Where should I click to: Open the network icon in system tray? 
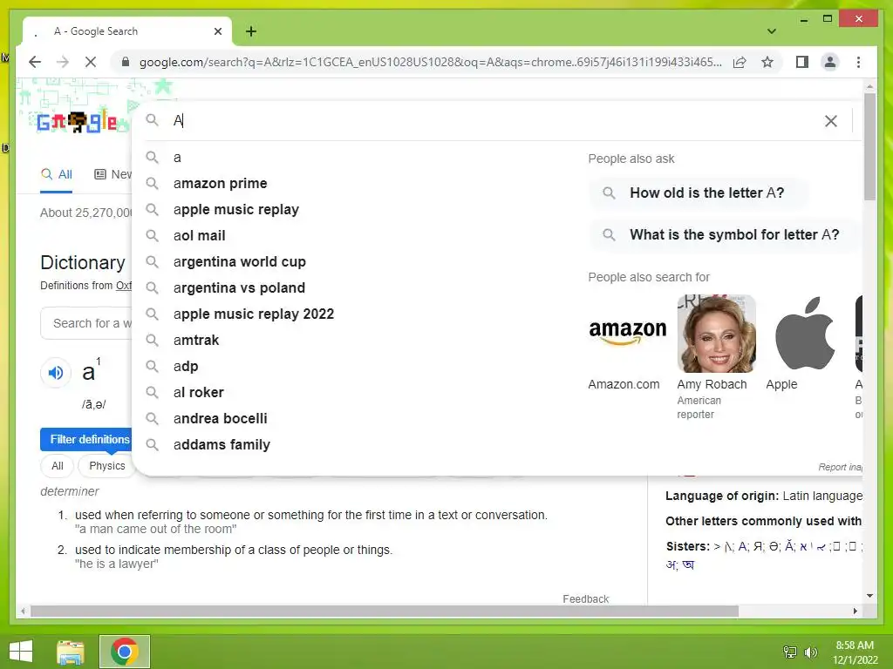(790, 652)
